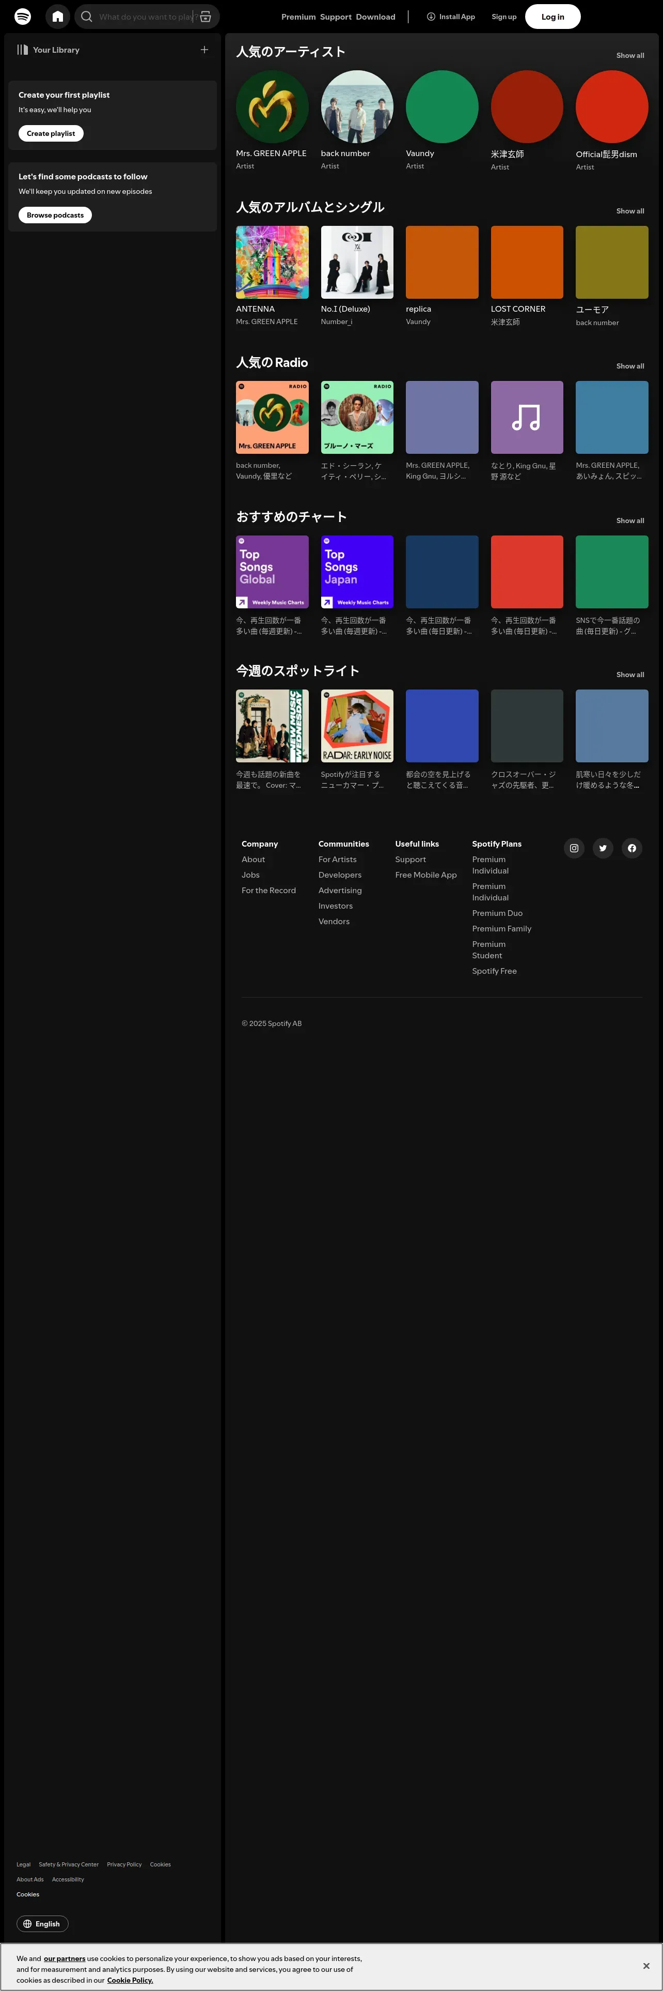The image size is (663, 1991).
Task: Open the Premium Family plan link
Action: (502, 929)
